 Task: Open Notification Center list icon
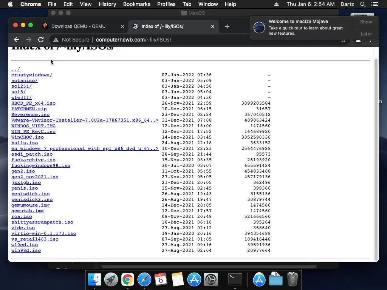[x=375, y=4]
